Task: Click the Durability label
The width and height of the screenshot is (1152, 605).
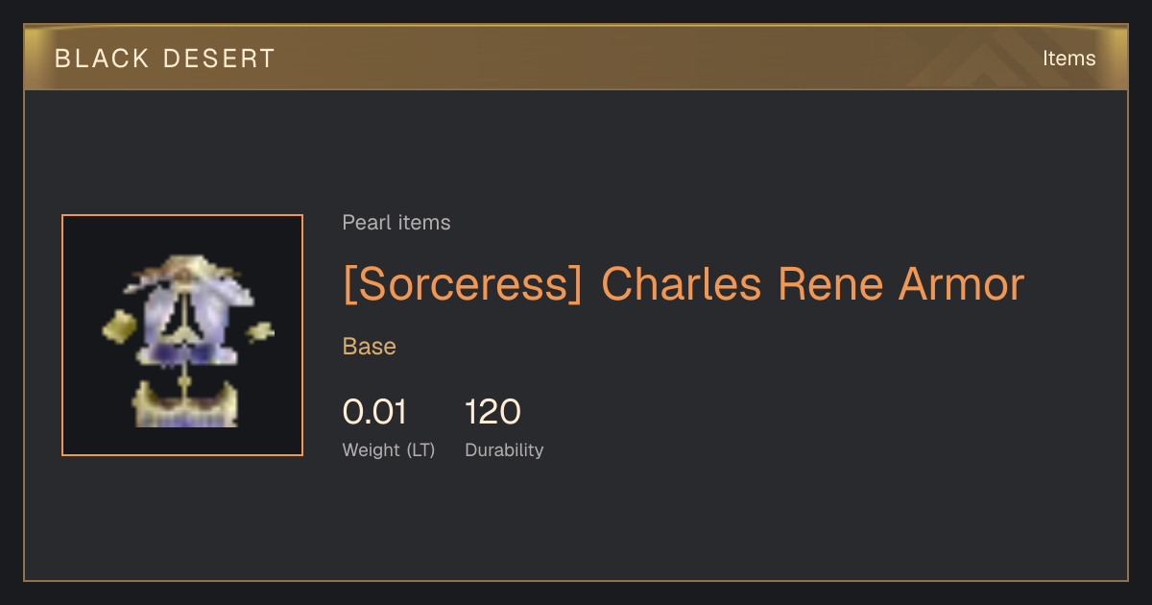Action: pyautogui.click(x=504, y=449)
